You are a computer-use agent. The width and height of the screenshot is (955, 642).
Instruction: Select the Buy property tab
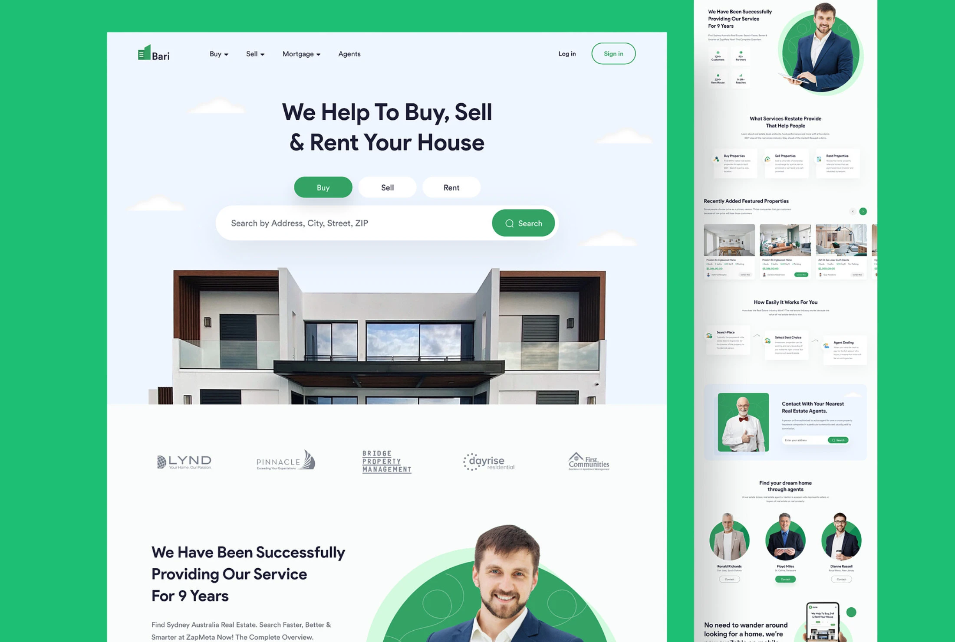(323, 187)
